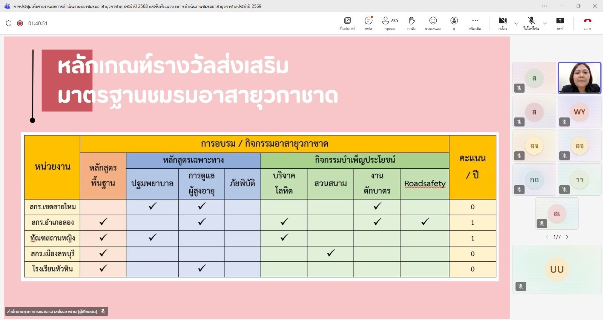Leave the meeting with red phone button

pyautogui.click(x=587, y=23)
